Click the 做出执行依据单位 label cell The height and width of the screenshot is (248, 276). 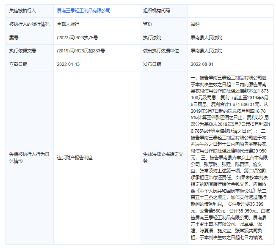click(160, 51)
